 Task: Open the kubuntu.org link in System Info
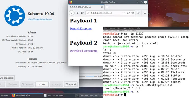(40, 19)
